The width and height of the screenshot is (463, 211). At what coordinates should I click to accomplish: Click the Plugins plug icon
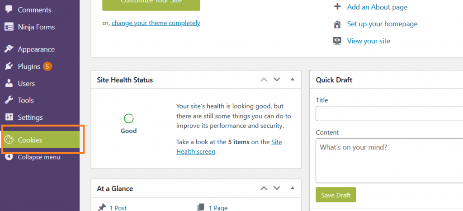coord(9,66)
